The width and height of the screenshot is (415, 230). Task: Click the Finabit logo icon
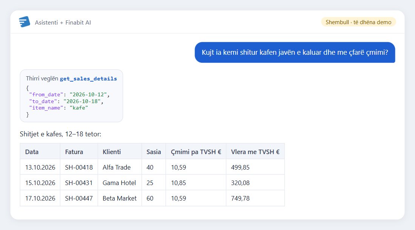point(25,22)
